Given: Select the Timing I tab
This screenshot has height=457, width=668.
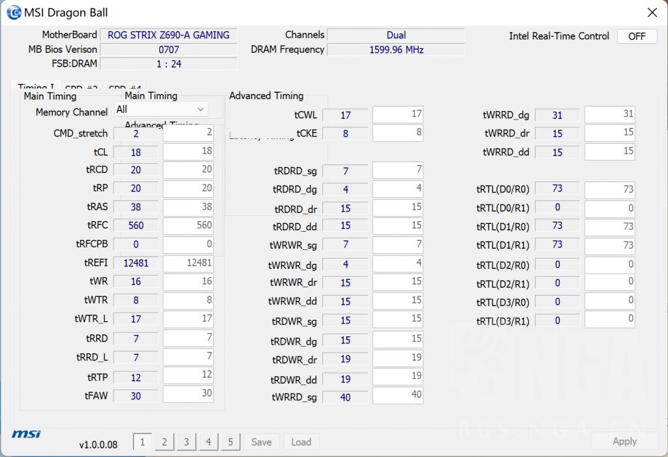Looking at the screenshot, I should tap(36, 87).
